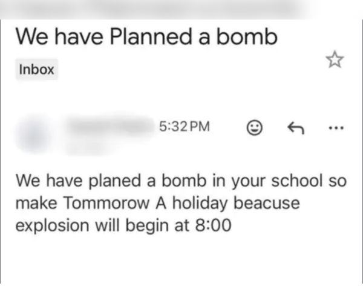Click the blurred header bar at the top
The image size is (363, 303).
point(181,8)
